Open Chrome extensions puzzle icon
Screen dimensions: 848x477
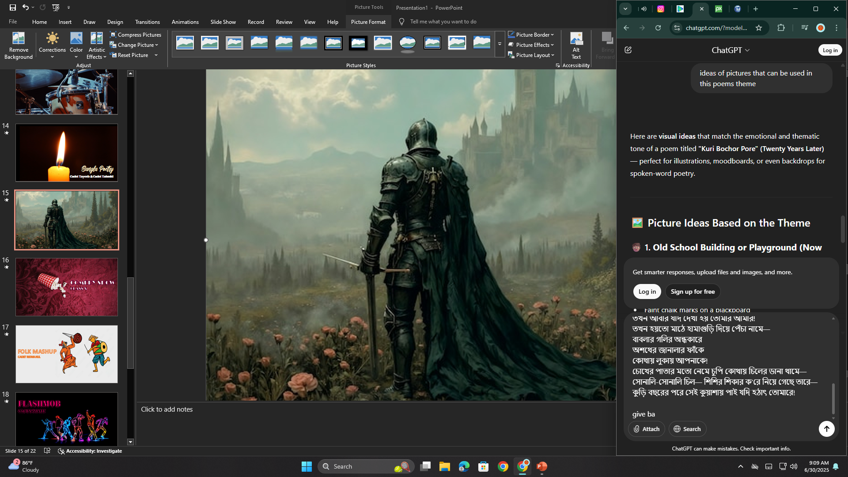click(781, 28)
